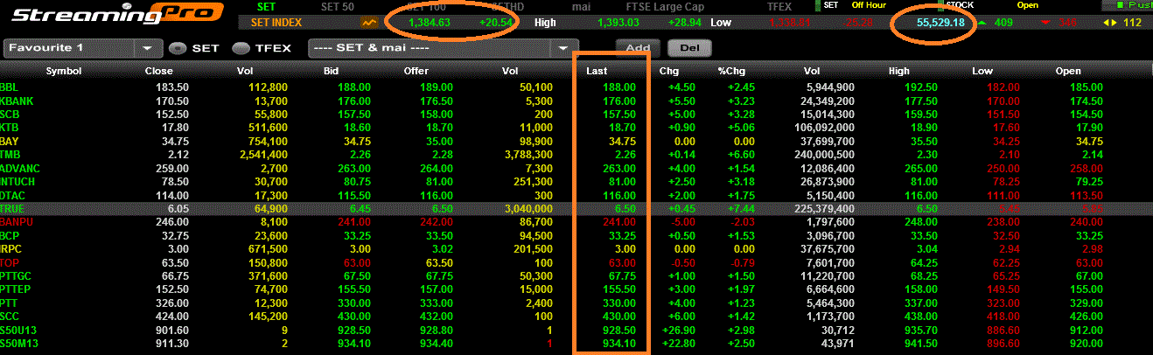
Task: Sort by the Open column header
Action: point(1068,71)
